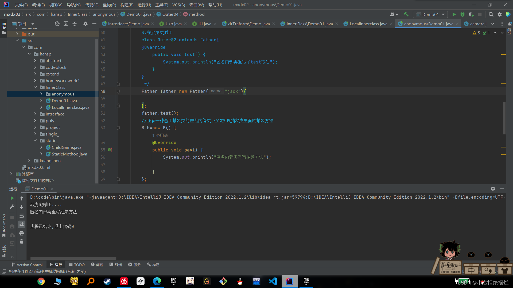Hide the project tool window
This screenshot has width=513, height=288.
tap(94, 24)
